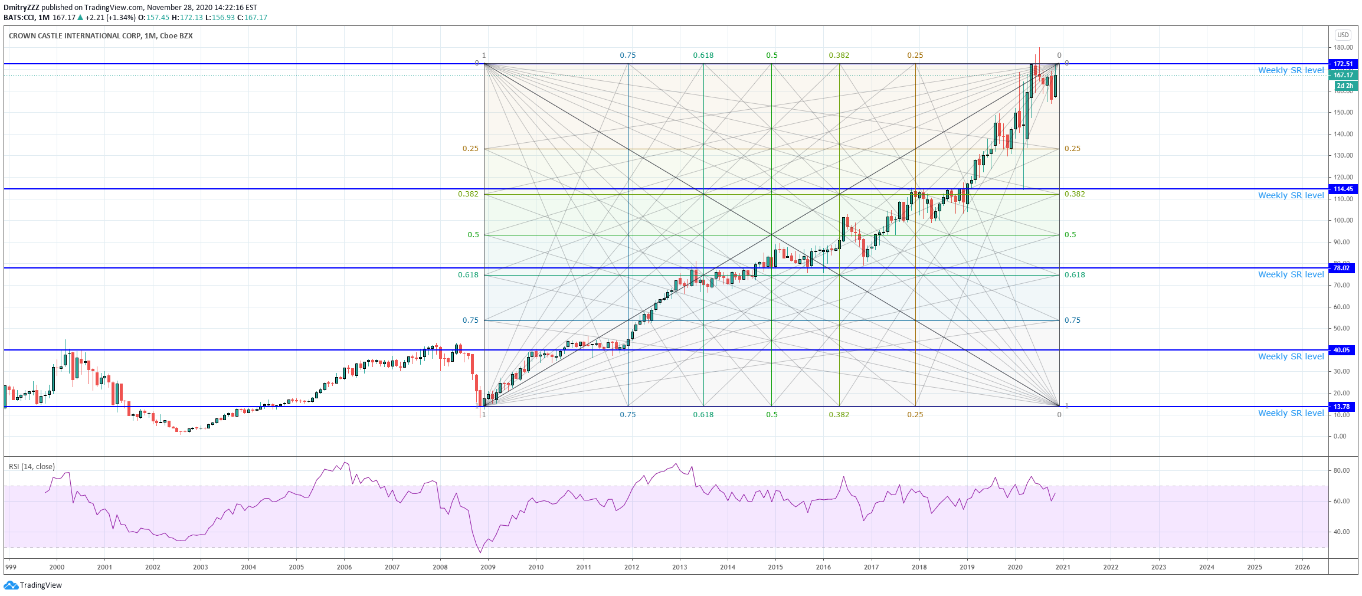Click the 2026 year label on time axis
1362x596 pixels.
pos(1302,567)
